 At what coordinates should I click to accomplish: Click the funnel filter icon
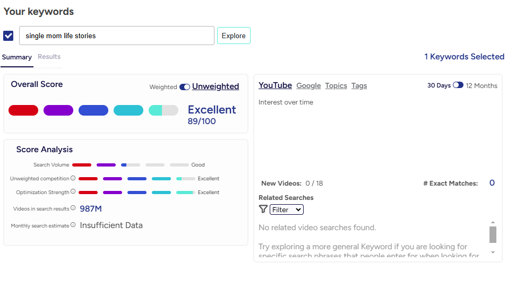point(263,209)
